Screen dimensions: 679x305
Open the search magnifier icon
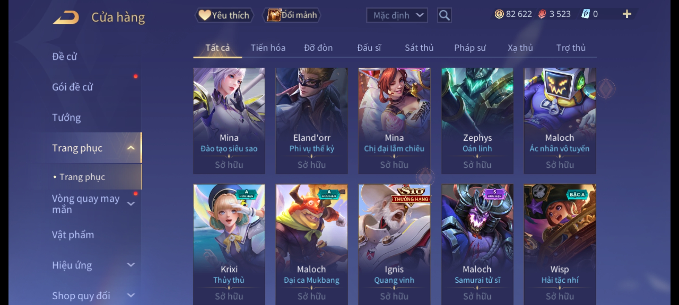tap(444, 15)
